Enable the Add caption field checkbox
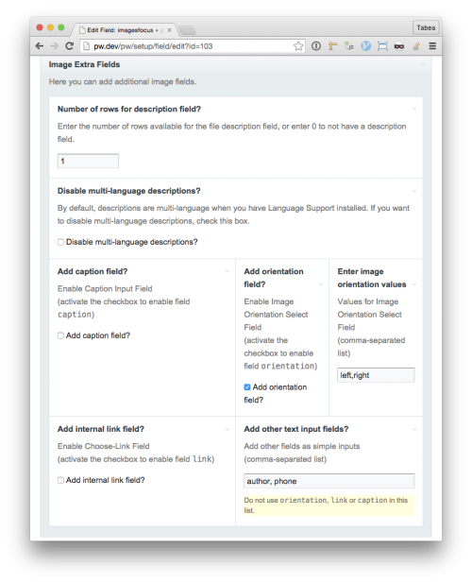The image size is (472, 583). 60,335
